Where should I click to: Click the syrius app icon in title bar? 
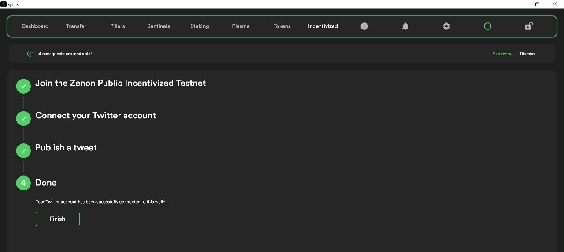click(4, 4)
